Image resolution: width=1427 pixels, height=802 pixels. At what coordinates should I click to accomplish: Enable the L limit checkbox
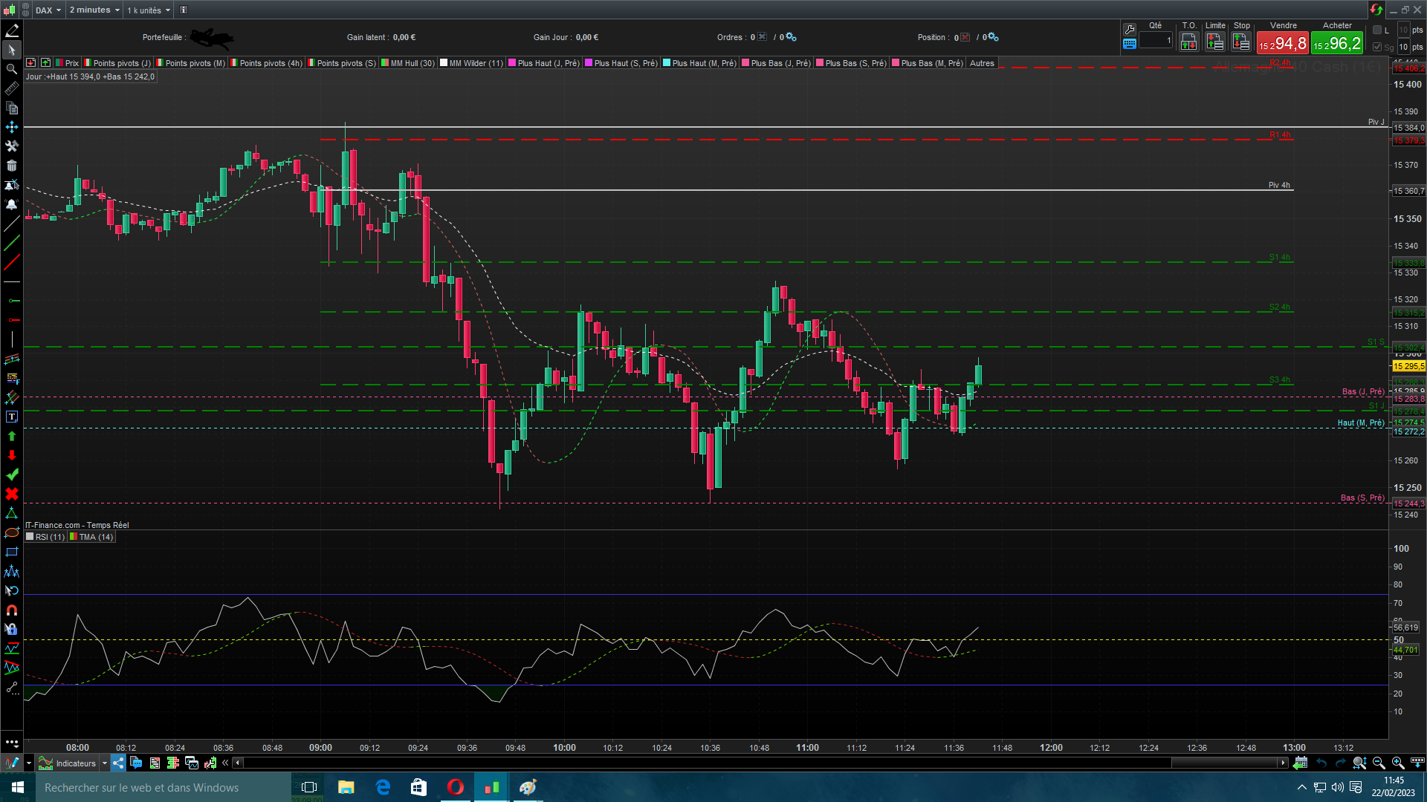tap(1377, 30)
